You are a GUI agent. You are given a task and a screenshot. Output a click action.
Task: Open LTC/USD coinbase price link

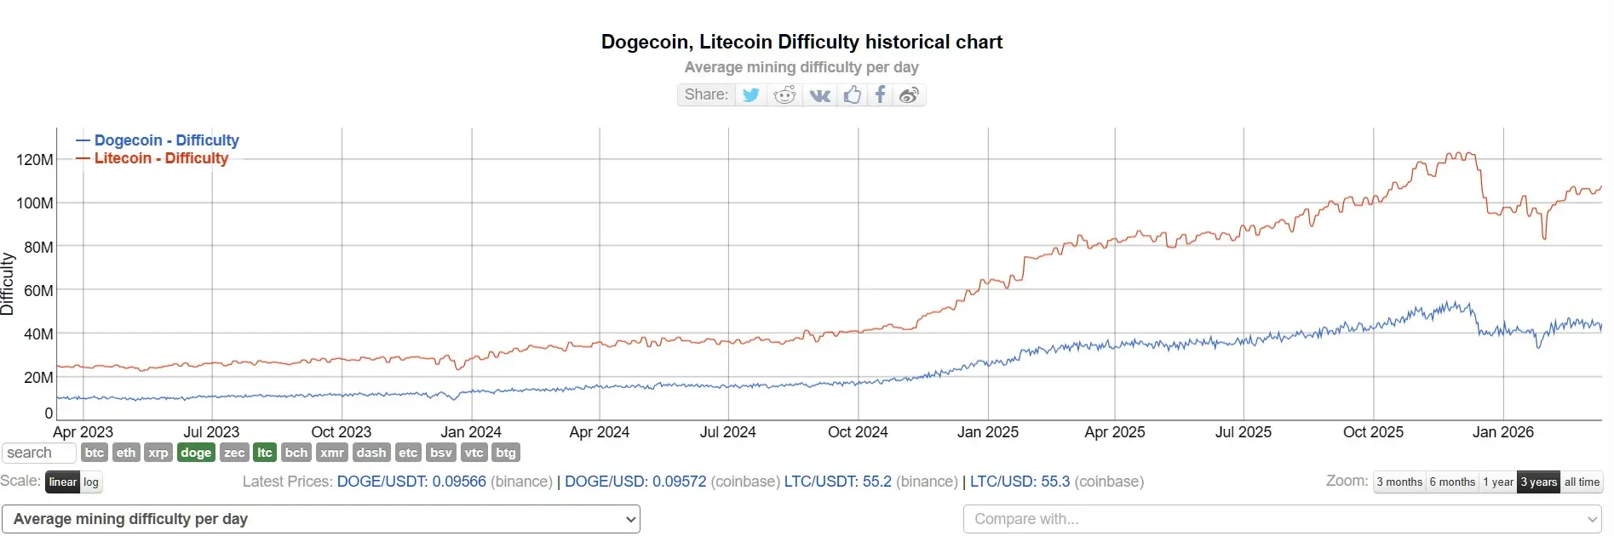coord(1020,482)
